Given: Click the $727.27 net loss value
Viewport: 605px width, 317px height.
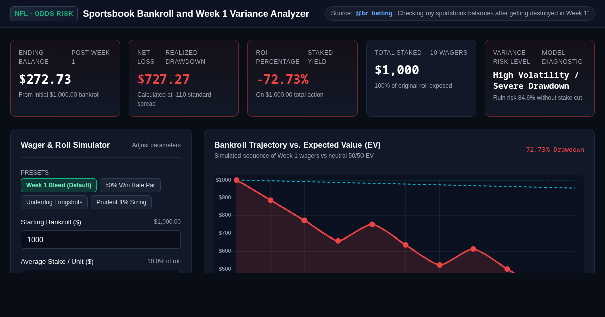Looking at the screenshot, I should click(x=163, y=79).
